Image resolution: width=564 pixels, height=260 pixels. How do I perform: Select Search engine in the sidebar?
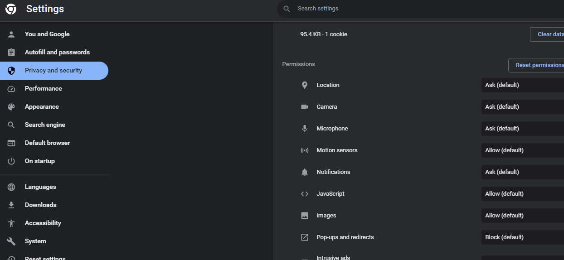point(45,125)
